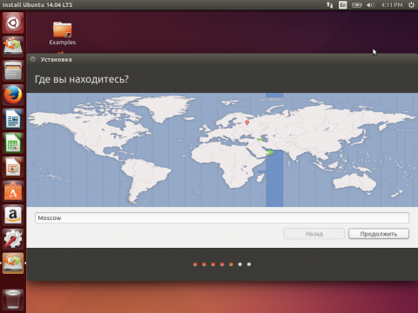The image size is (418, 313).
Task: Open the network connection indicator
Action: [x=330, y=5]
